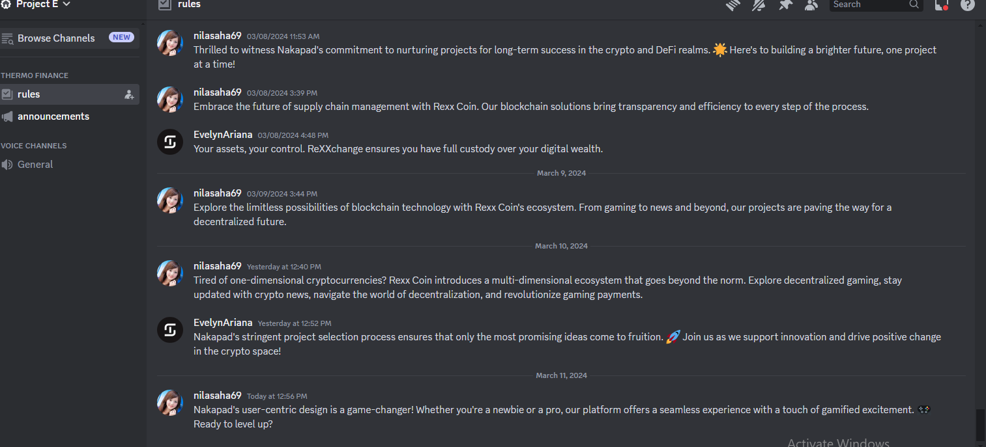The image size is (986, 447).
Task: Click nilasaha69's avatar on 11:53 AM message
Action: (170, 43)
